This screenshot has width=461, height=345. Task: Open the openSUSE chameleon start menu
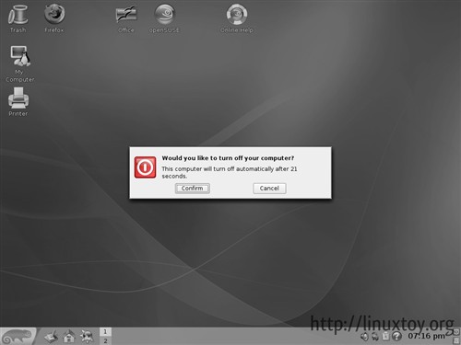pos(18,336)
